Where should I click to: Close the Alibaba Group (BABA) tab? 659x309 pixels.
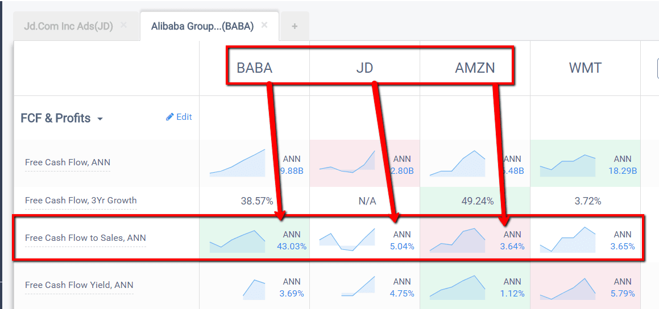[x=264, y=26]
